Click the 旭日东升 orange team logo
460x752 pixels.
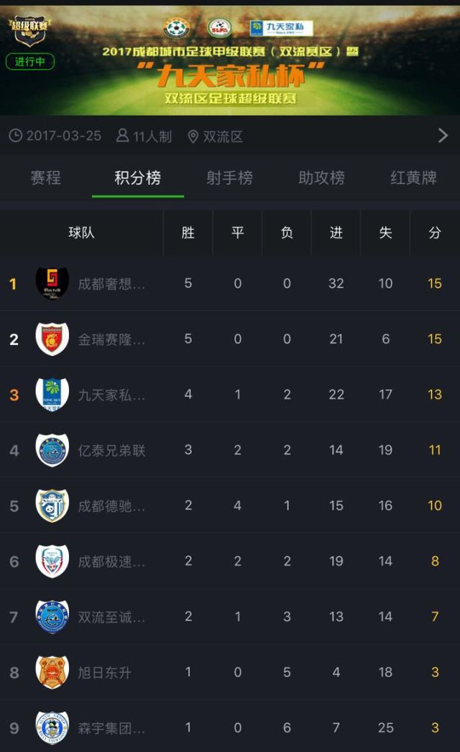point(52,672)
